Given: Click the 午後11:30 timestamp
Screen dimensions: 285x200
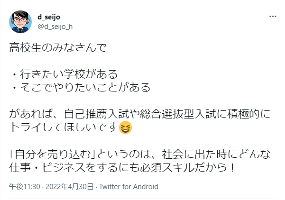Looking at the screenshot, I should (21, 187).
